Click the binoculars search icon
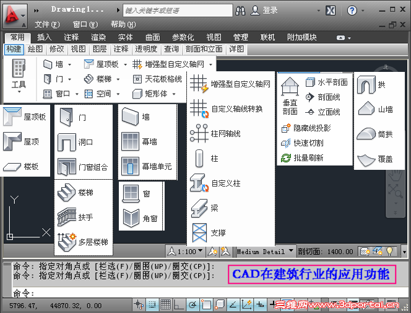The width and height of the screenshot is (411, 313). pos(240,11)
